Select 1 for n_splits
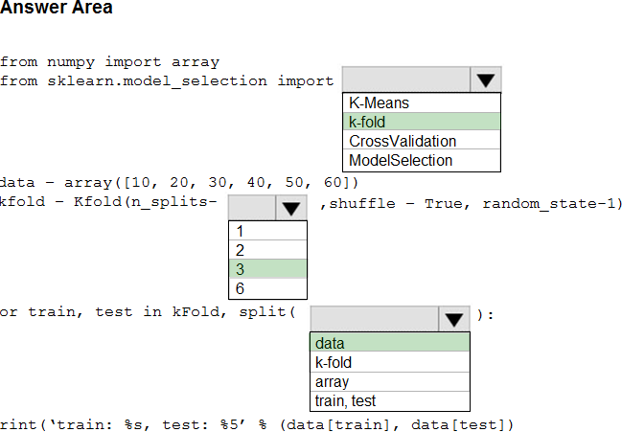This screenshot has height=432, width=622. (267, 231)
